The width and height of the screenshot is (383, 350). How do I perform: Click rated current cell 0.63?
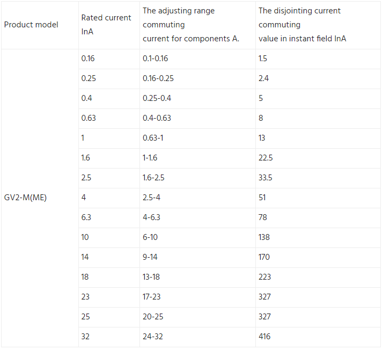109,119
